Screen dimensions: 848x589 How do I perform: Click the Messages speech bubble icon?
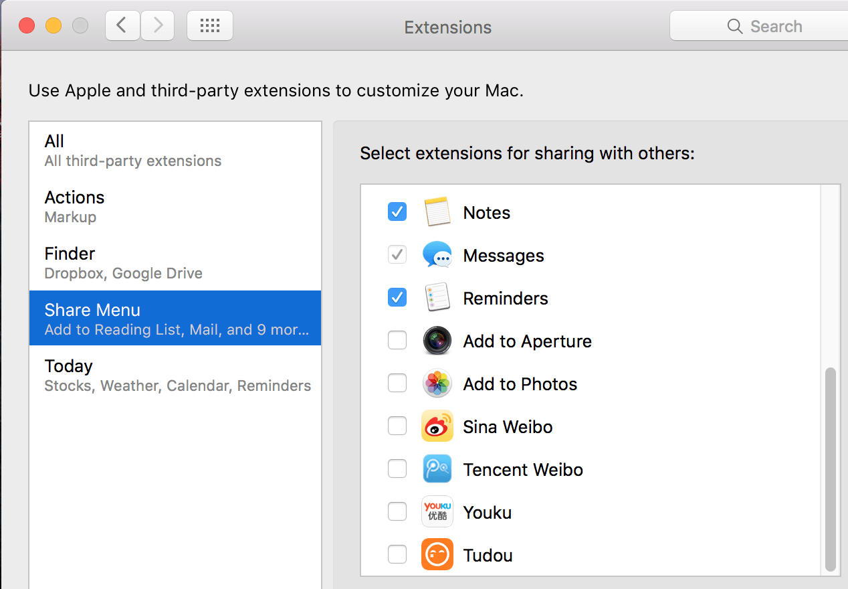click(x=437, y=256)
